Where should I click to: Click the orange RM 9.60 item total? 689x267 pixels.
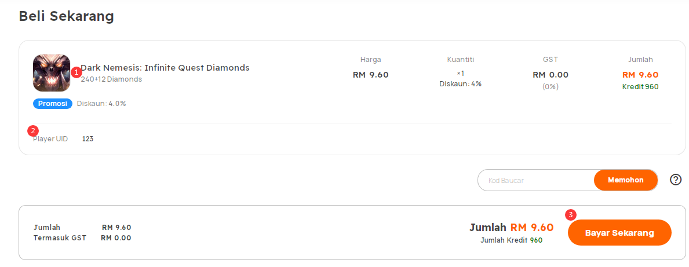[640, 75]
